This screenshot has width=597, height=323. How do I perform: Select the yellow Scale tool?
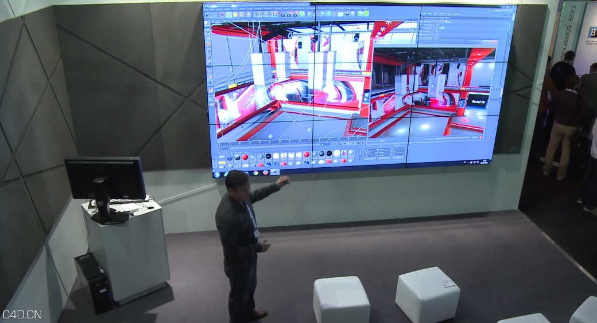235,15
